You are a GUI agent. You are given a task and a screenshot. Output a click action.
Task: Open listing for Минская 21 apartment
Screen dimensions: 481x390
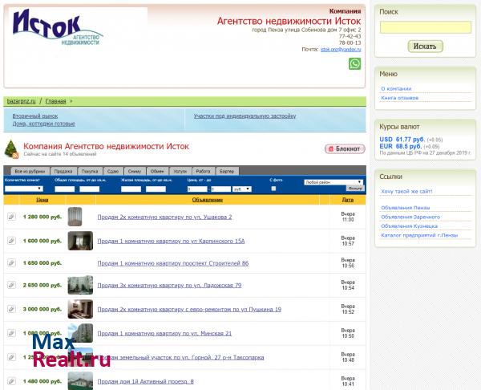coord(164,333)
